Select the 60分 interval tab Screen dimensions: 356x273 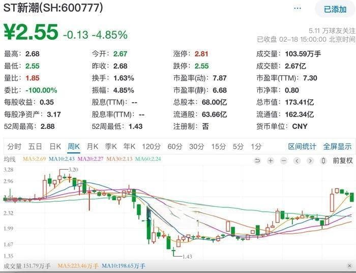tap(175, 147)
